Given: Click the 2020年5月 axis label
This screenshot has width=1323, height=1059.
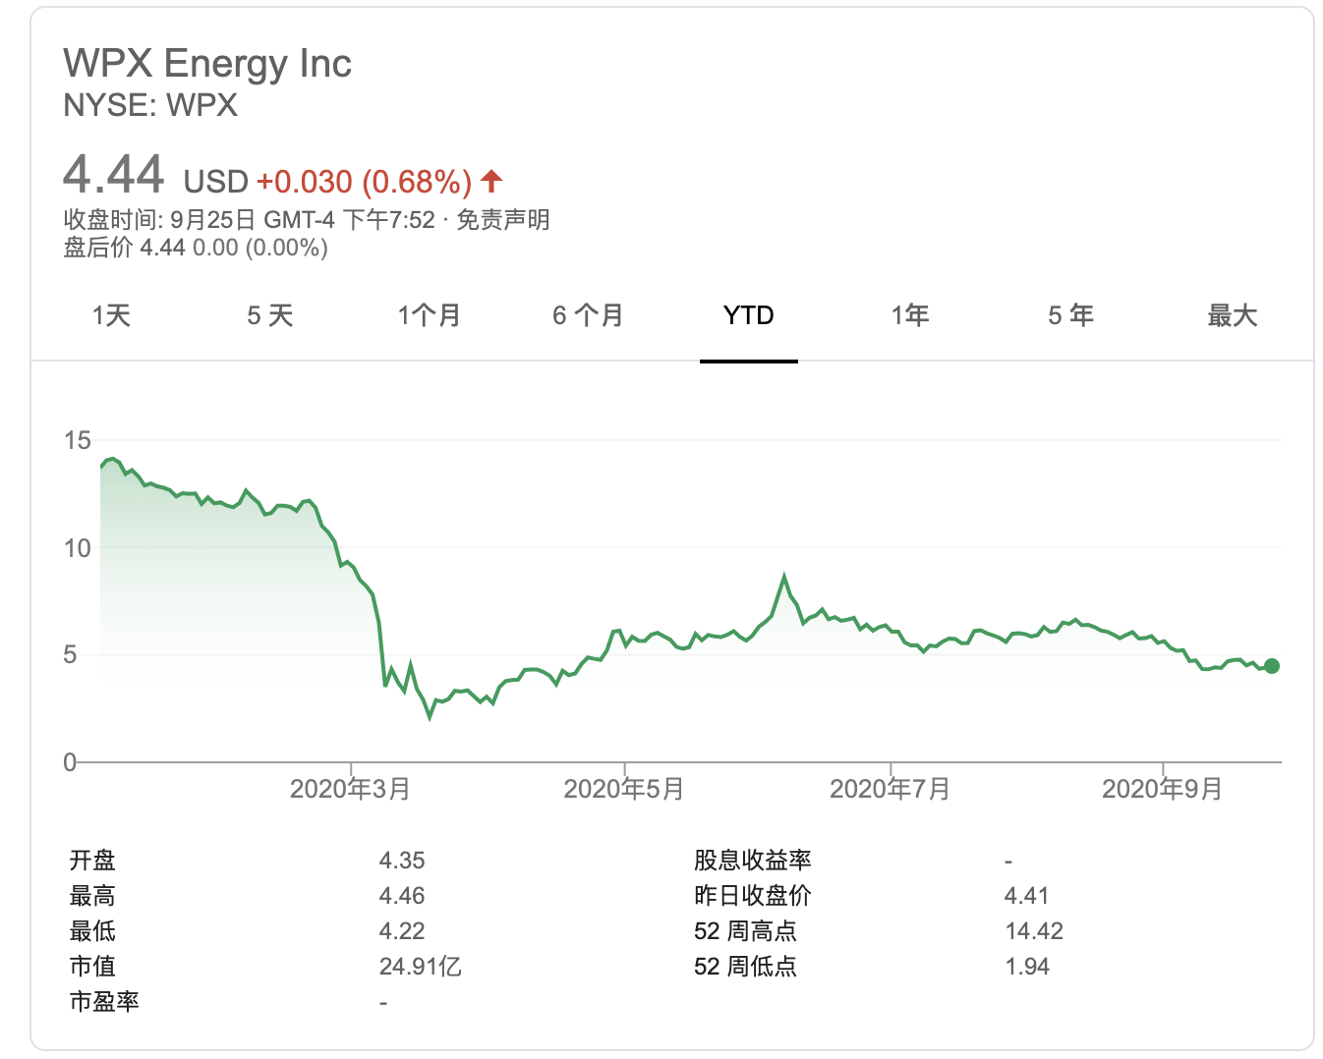Looking at the screenshot, I should pos(623,789).
